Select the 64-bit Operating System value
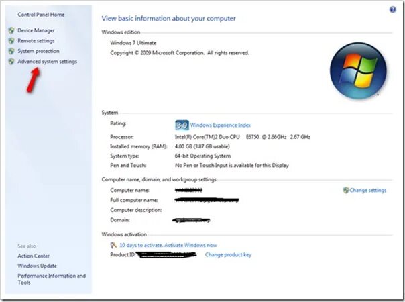 [x=202, y=156]
